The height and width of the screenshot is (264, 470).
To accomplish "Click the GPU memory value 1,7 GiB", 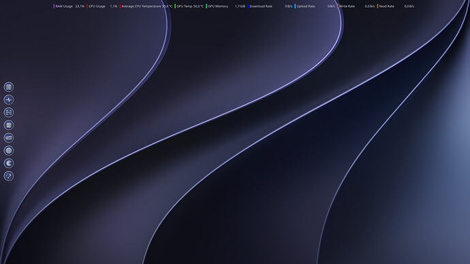I will point(240,6).
